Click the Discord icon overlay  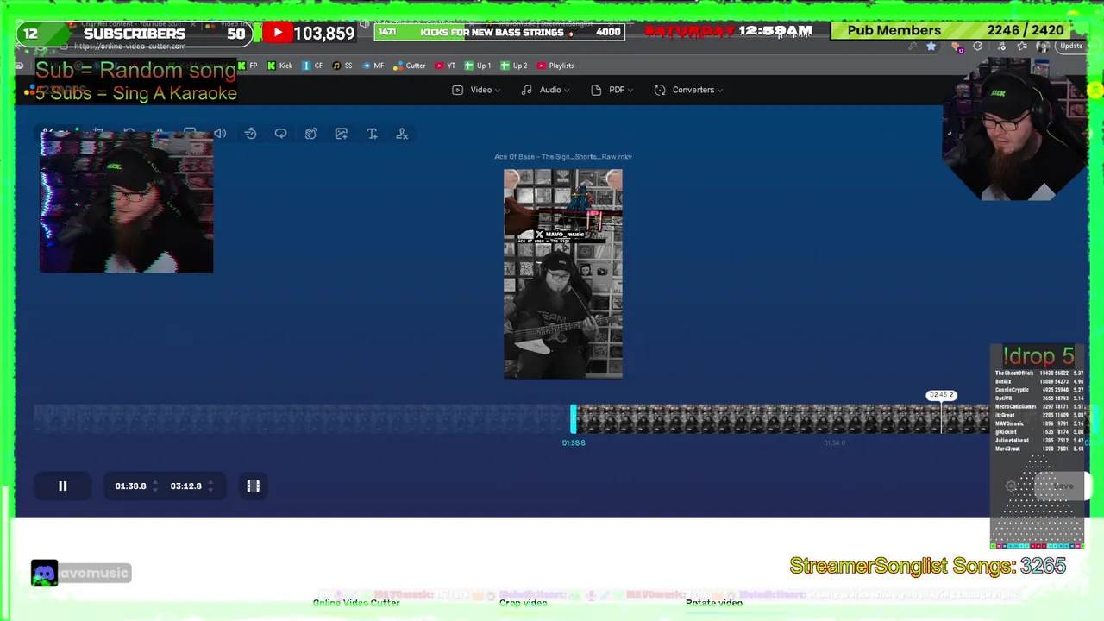point(44,574)
